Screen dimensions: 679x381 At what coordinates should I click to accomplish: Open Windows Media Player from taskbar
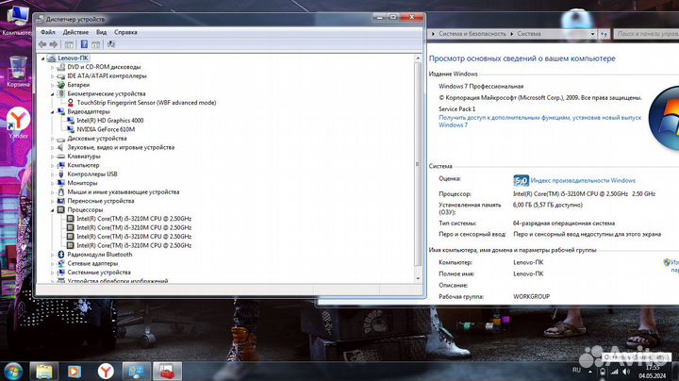(x=75, y=372)
